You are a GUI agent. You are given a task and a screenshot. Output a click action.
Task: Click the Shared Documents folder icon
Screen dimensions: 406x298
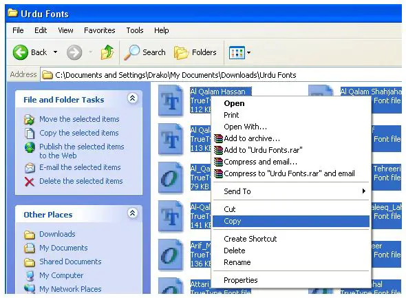pos(30,262)
